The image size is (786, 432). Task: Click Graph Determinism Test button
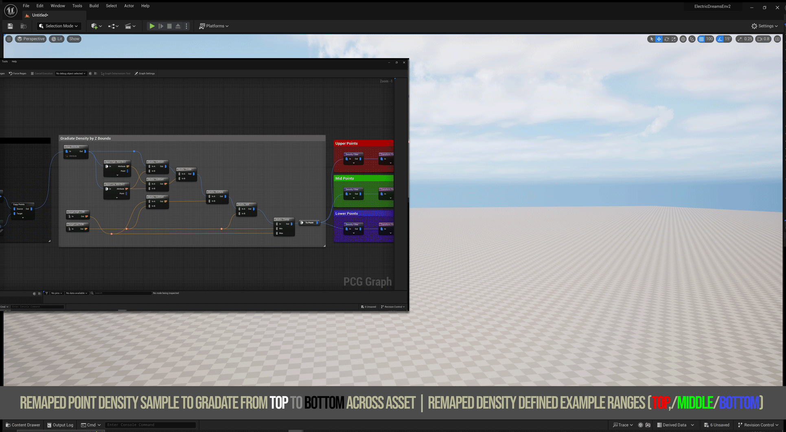click(x=116, y=74)
